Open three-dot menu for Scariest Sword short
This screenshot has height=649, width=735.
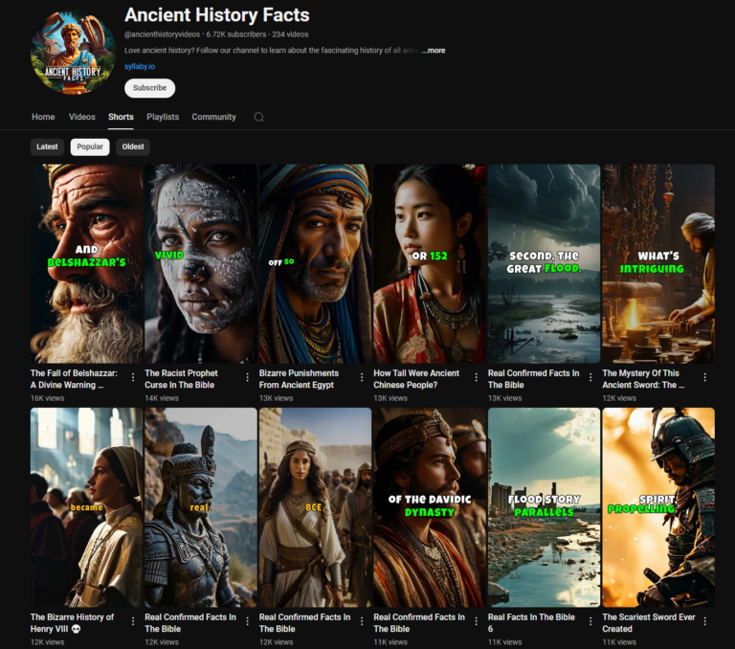pyautogui.click(x=705, y=621)
